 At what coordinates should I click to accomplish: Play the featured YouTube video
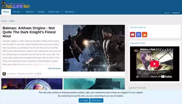tap(155, 64)
